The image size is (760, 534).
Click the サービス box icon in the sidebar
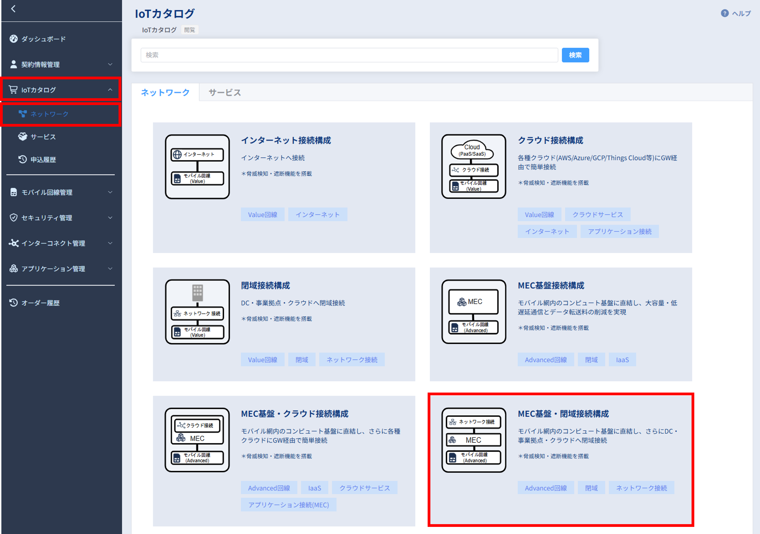click(22, 137)
